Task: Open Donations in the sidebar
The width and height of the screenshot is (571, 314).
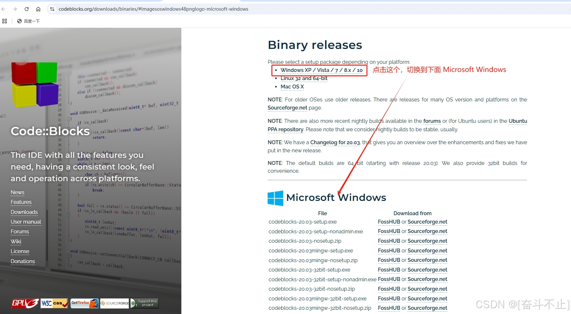Action: pos(23,262)
